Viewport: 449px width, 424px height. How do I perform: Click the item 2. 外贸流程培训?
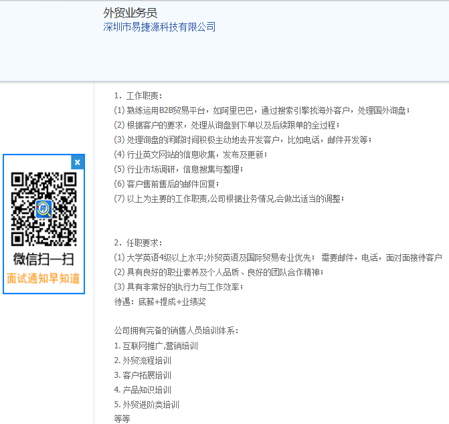(x=143, y=360)
